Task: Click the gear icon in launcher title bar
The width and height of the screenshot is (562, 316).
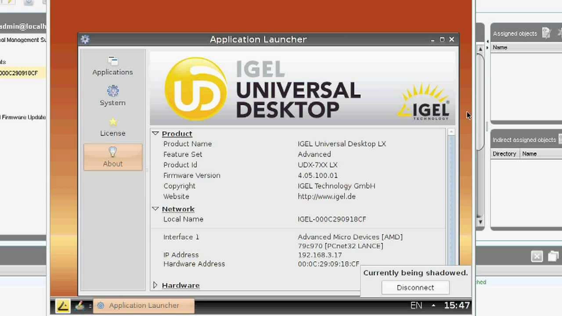Action: (x=85, y=39)
